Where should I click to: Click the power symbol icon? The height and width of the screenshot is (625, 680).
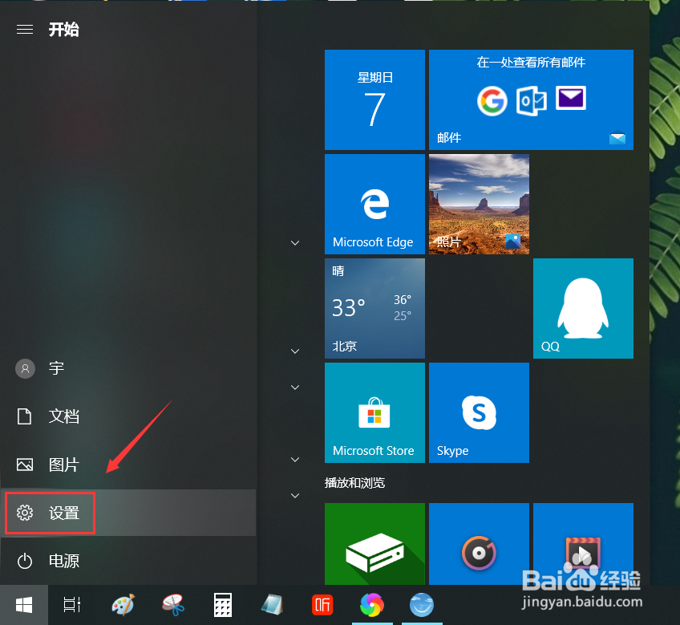(25, 561)
